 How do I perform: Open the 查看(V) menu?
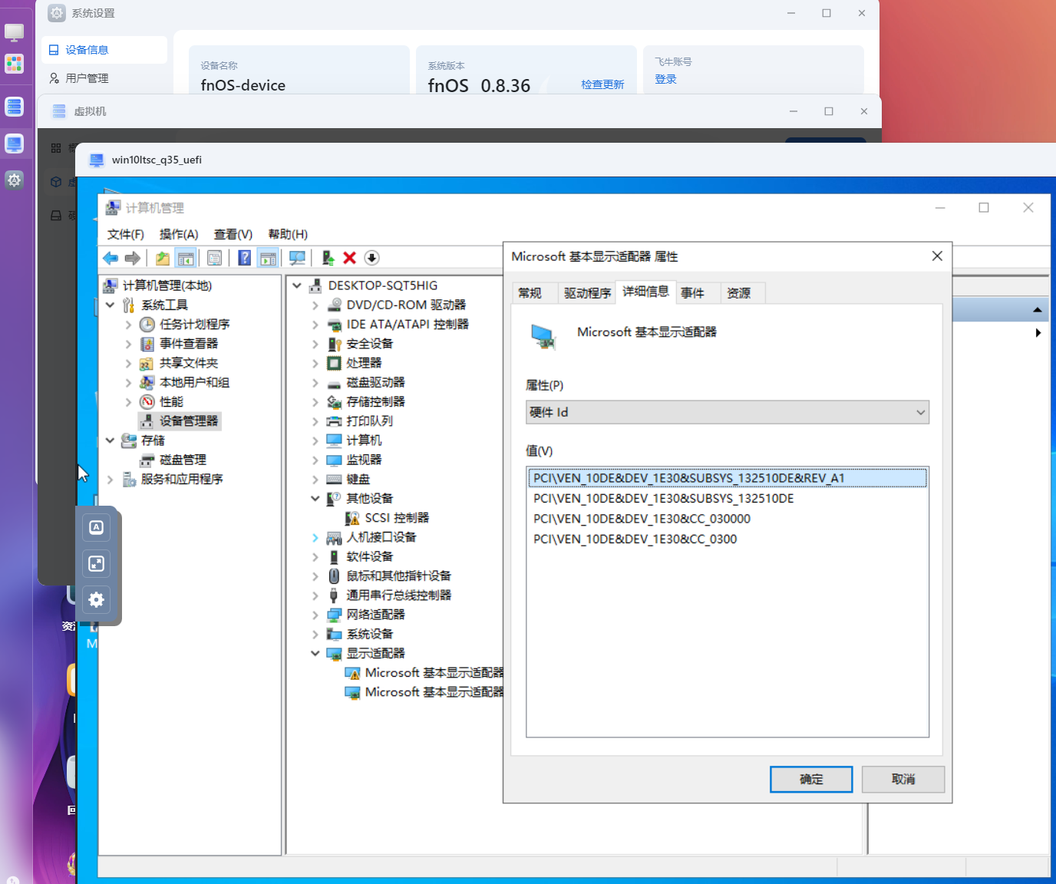click(x=233, y=234)
